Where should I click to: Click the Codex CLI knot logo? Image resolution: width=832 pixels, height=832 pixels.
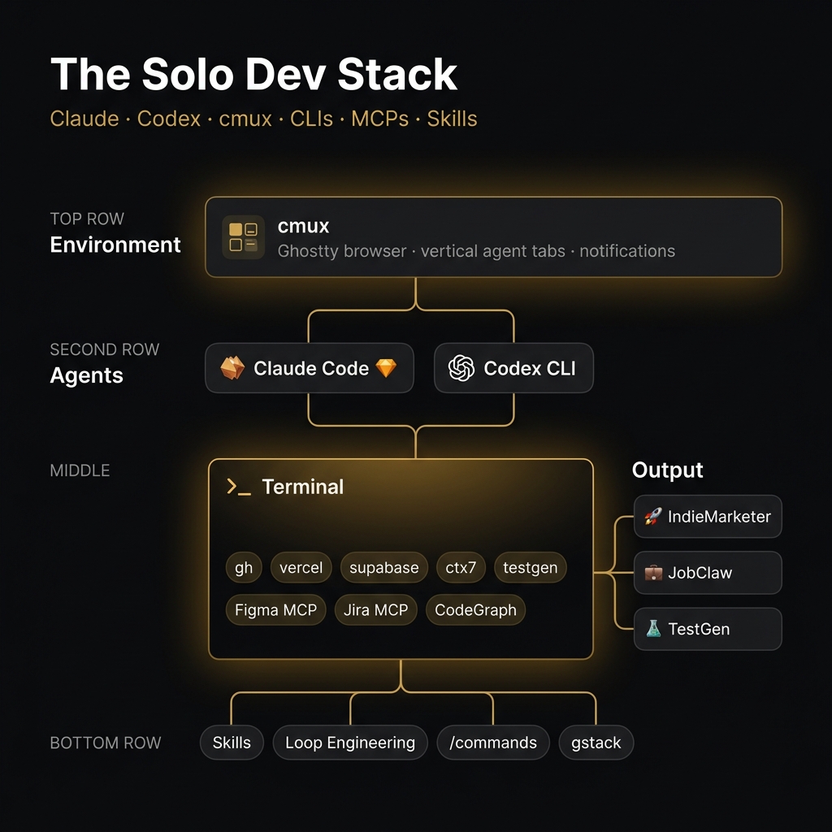(x=461, y=368)
